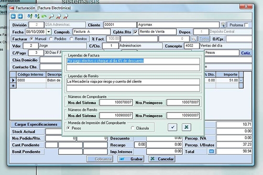The image size is (263, 175).
Task: Click the Pesos currency field
Action: click(x=222, y=53)
